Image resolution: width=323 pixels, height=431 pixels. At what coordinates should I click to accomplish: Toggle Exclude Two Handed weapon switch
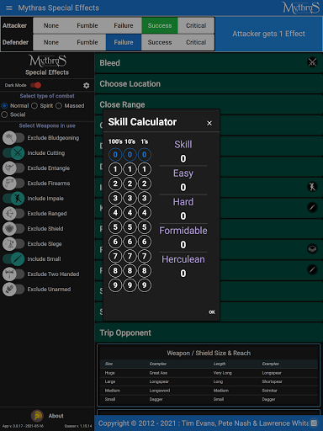(x=13, y=274)
